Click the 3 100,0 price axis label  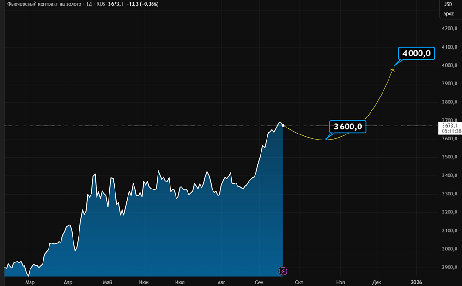pos(450,231)
